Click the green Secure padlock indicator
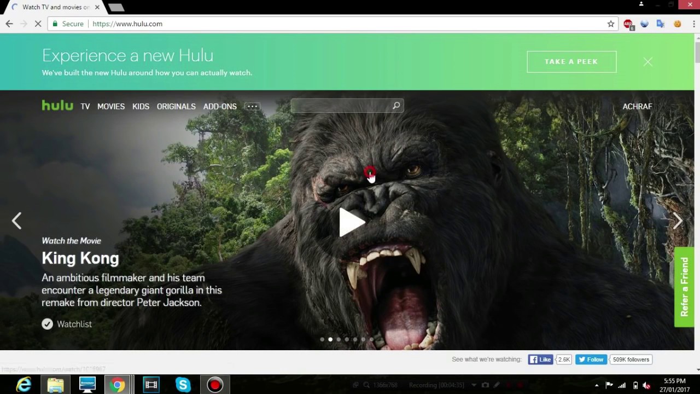The height and width of the screenshot is (394, 700). point(68,24)
